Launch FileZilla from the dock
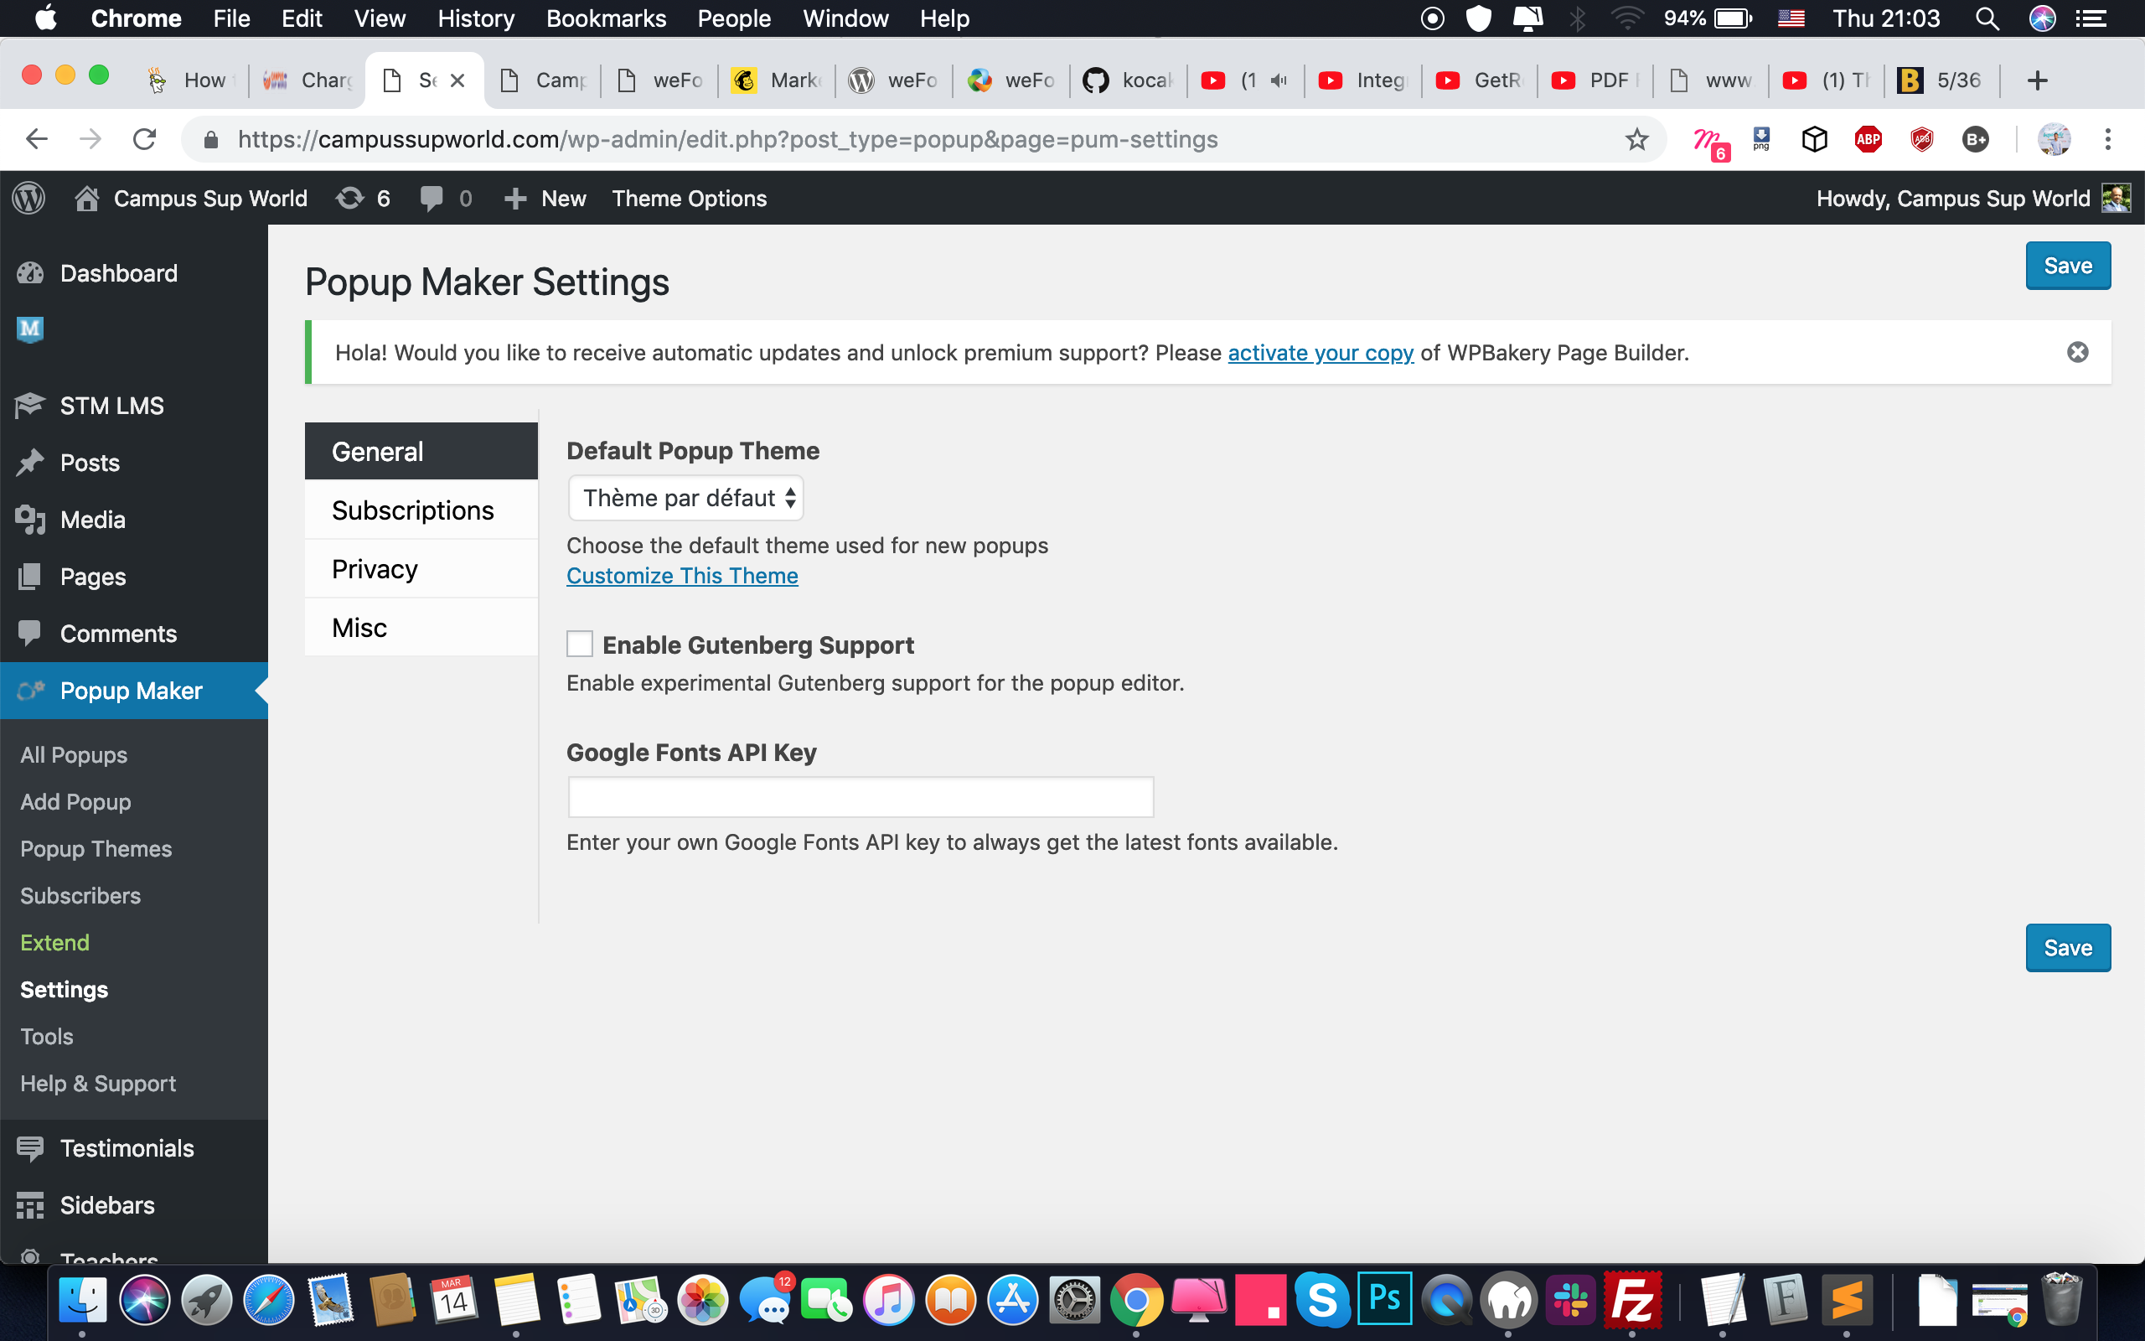The image size is (2145, 1341). click(1634, 1299)
